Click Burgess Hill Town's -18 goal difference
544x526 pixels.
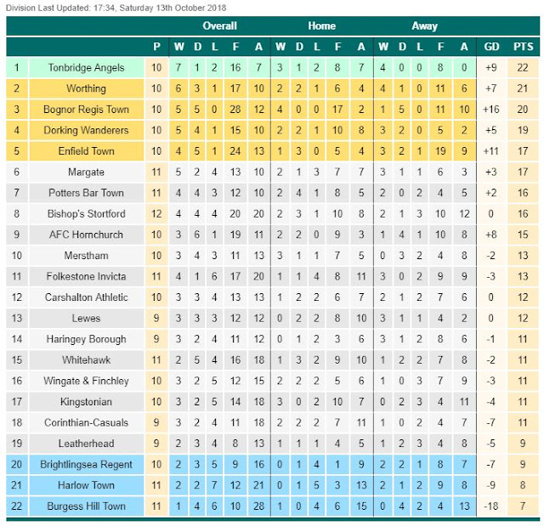click(x=491, y=506)
